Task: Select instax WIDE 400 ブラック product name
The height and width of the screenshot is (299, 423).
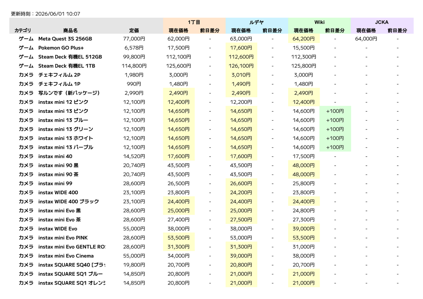Action: tap(69, 201)
